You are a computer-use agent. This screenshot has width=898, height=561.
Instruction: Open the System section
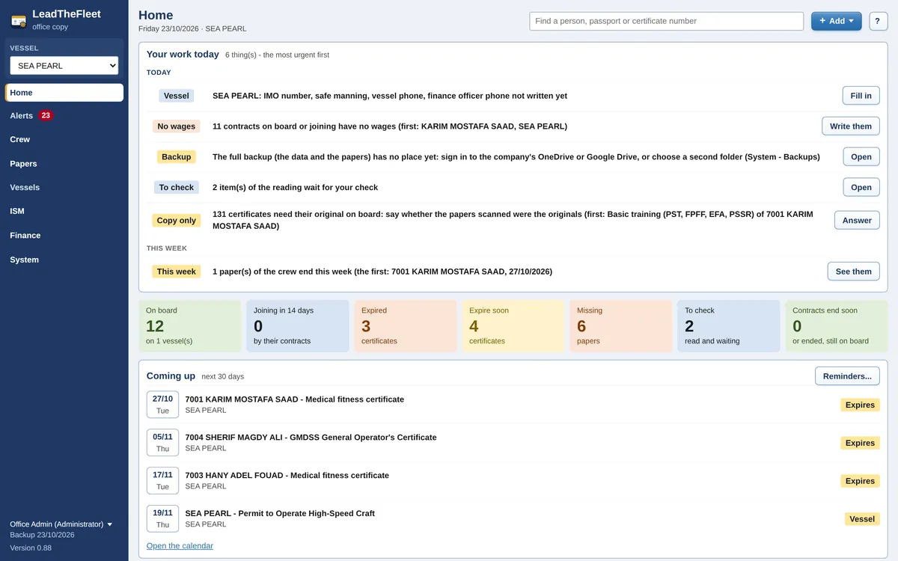click(64, 260)
